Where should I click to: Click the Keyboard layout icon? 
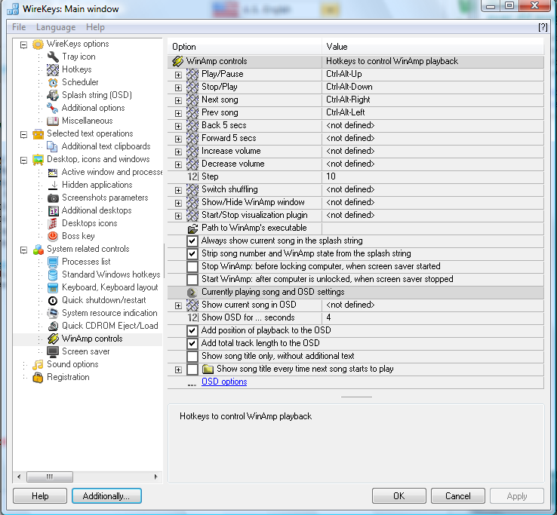click(x=53, y=287)
